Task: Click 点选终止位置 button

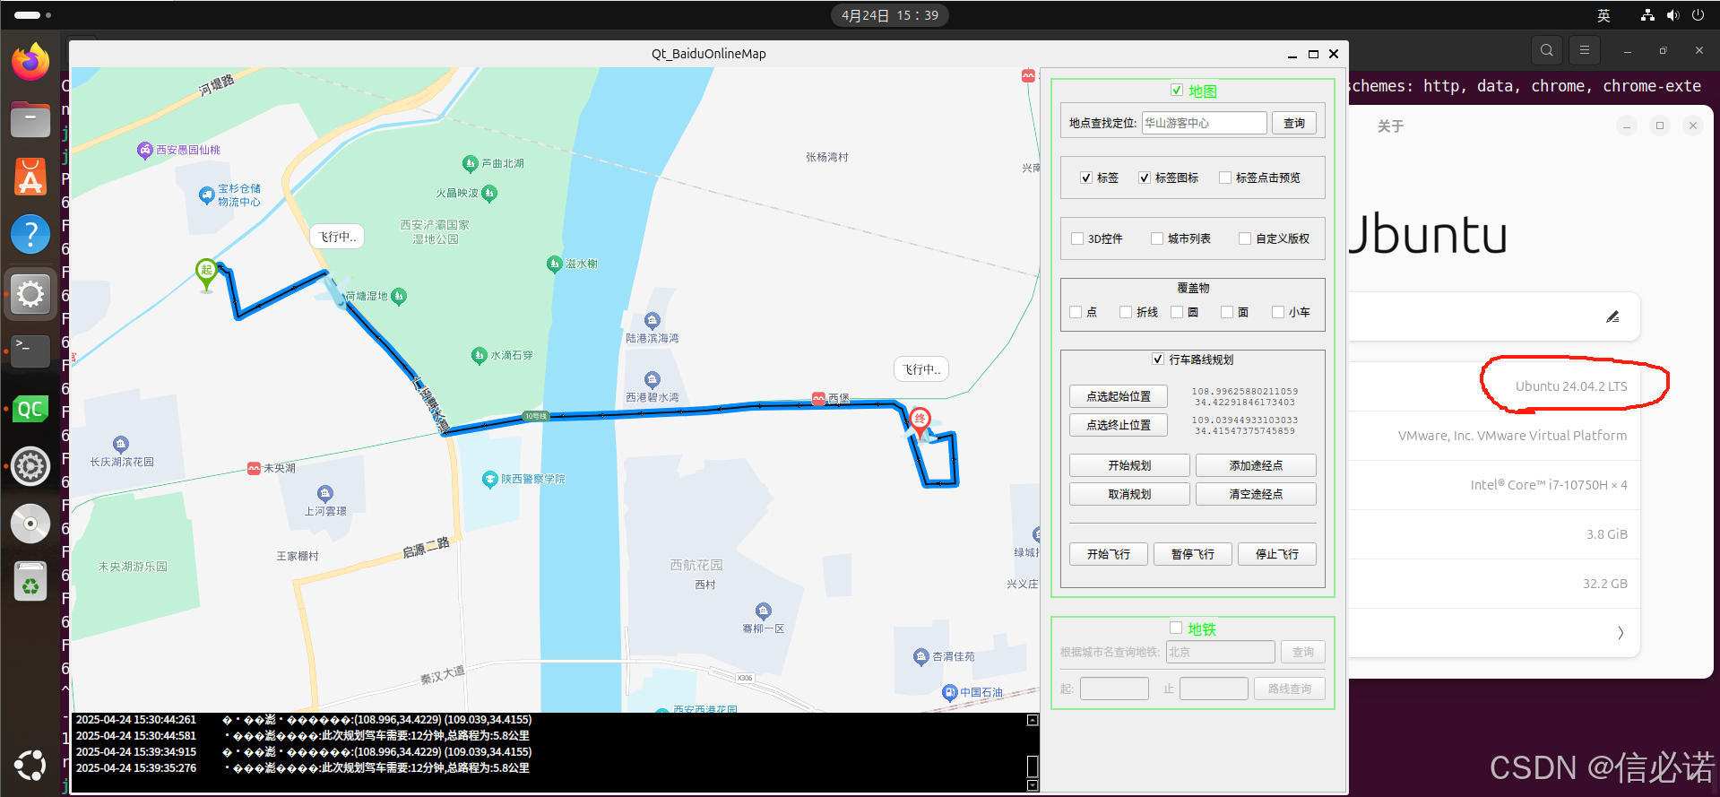Action: (1119, 425)
